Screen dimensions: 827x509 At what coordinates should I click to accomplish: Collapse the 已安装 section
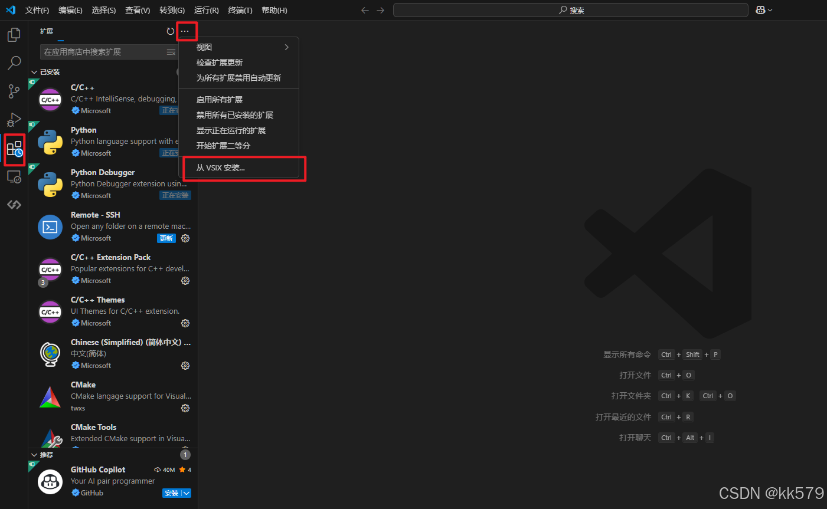pyautogui.click(x=34, y=72)
